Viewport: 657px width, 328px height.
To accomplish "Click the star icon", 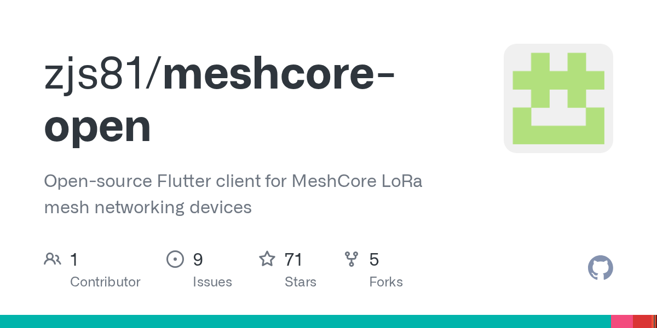I will [x=267, y=259].
